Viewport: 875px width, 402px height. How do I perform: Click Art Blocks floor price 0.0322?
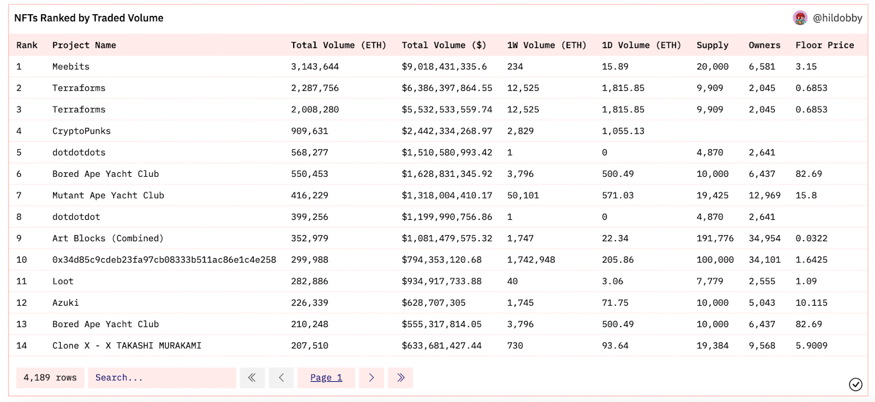pyautogui.click(x=812, y=238)
